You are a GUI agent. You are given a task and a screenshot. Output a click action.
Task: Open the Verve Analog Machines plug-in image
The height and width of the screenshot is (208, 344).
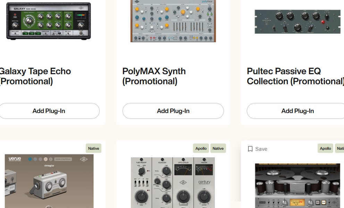click(x=49, y=181)
